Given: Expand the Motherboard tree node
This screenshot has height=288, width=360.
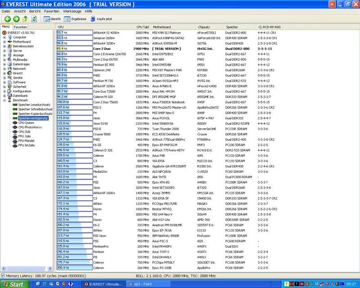Looking at the screenshot, I should coord(4,42).
